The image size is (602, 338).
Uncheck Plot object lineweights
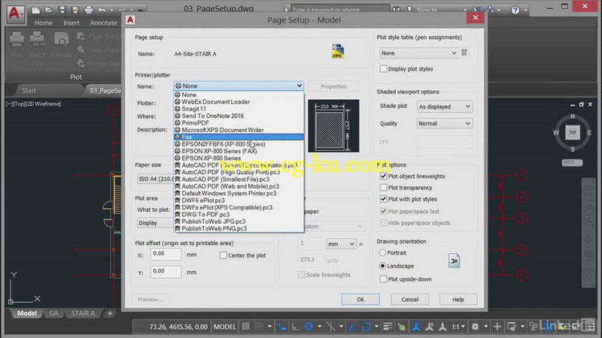point(383,177)
